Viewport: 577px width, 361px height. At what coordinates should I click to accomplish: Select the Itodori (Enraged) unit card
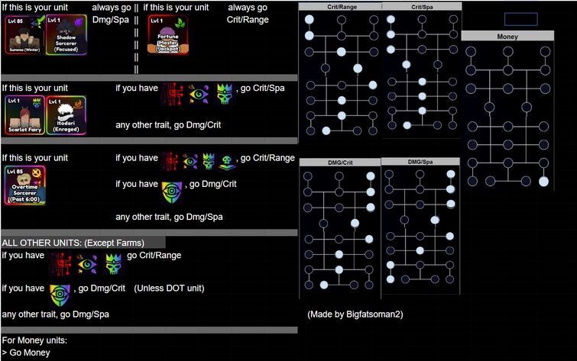coord(66,115)
